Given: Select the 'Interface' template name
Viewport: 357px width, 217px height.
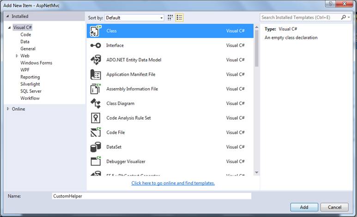Looking at the screenshot, I should 115,45.
